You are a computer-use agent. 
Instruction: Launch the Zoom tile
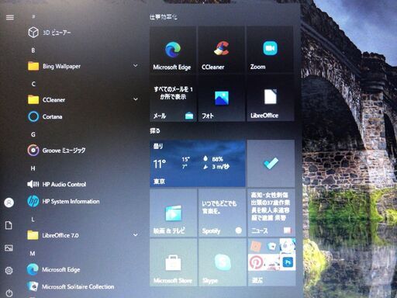coord(270,49)
